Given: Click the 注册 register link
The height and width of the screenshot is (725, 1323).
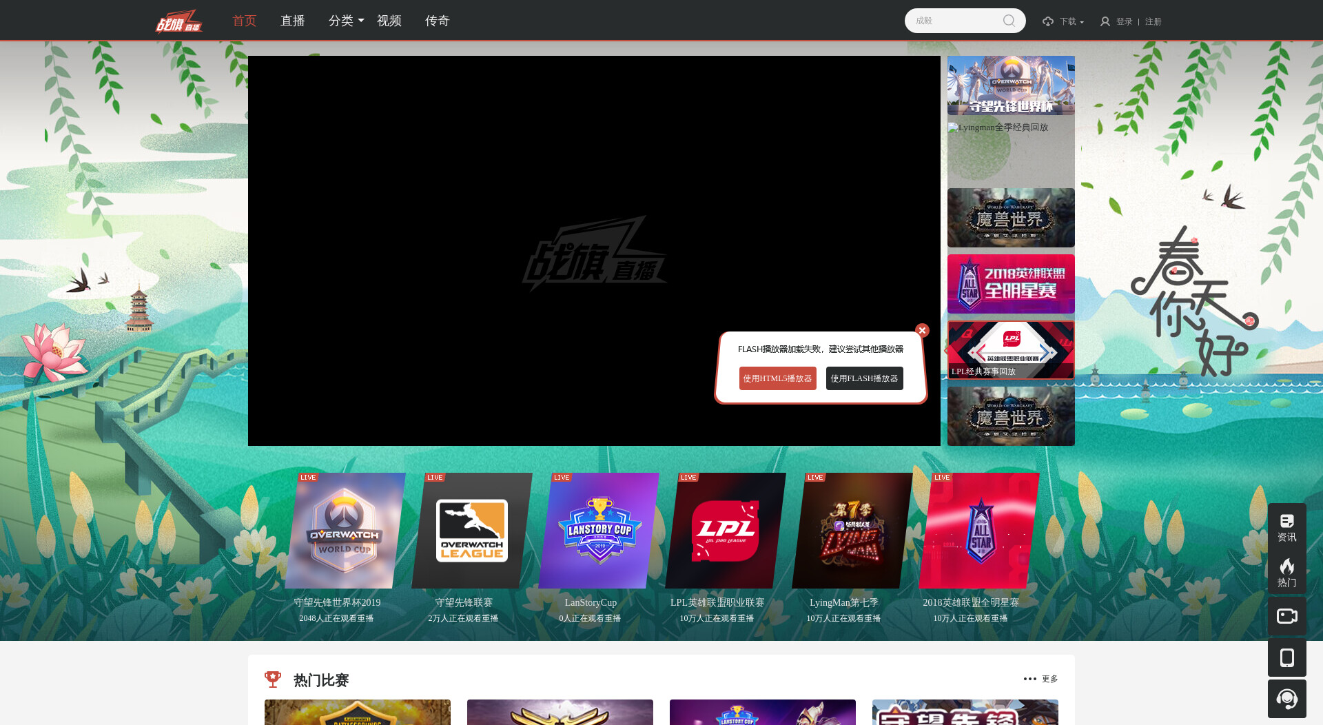Looking at the screenshot, I should [1153, 21].
